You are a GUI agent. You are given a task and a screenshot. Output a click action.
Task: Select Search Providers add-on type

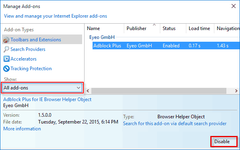pyautogui.click(x=28, y=49)
